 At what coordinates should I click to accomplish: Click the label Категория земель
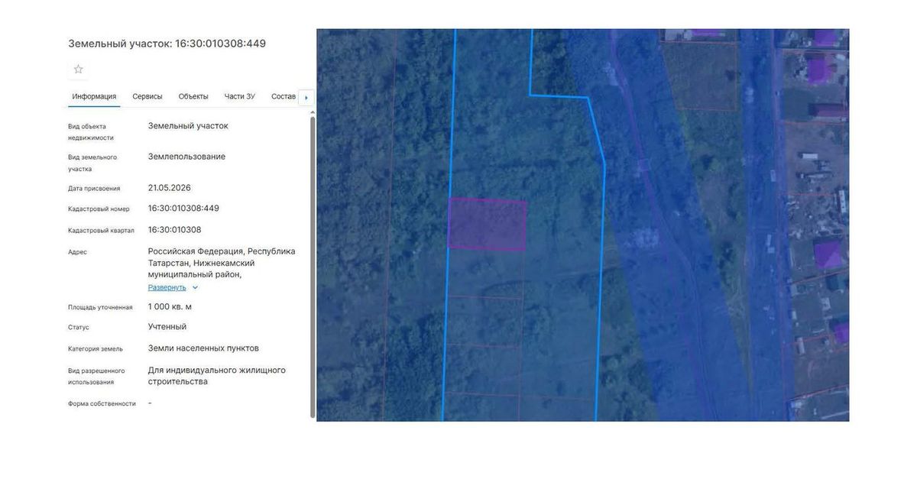tap(96, 348)
